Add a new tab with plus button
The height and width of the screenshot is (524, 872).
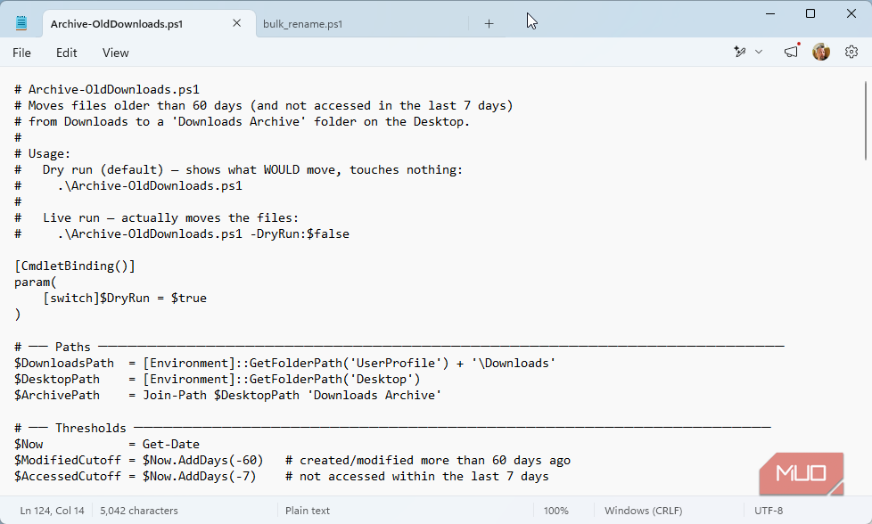click(x=489, y=23)
